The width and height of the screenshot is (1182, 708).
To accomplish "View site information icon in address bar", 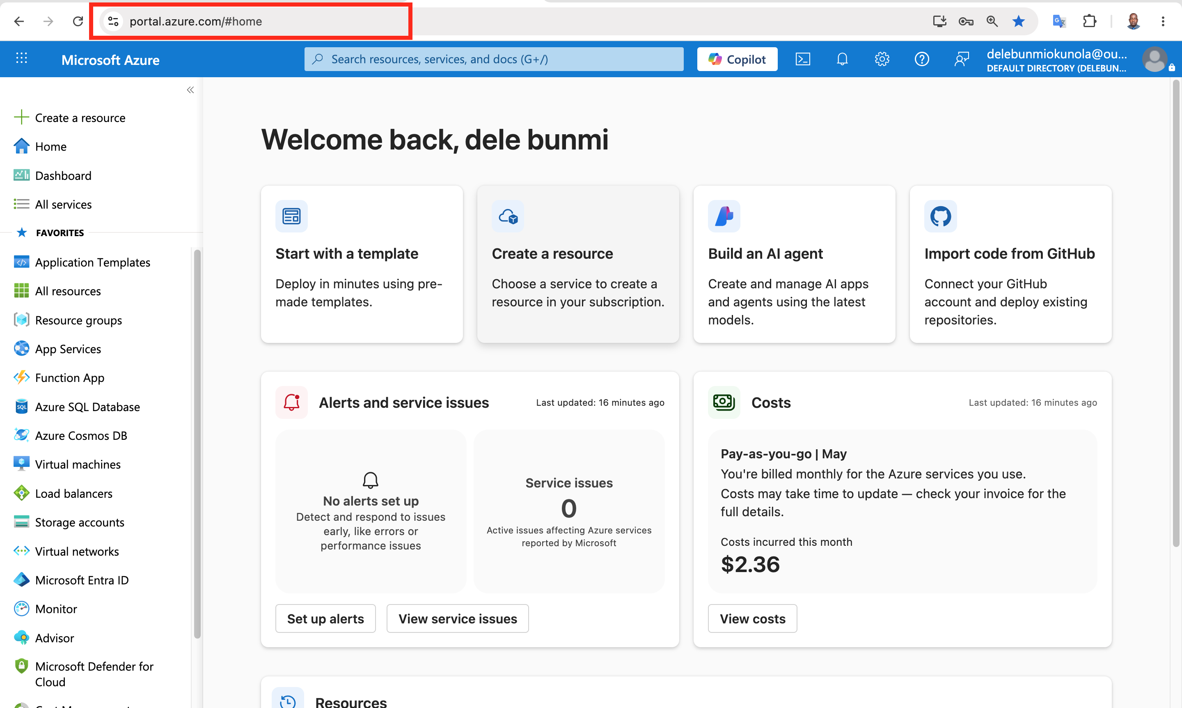I will 113,21.
